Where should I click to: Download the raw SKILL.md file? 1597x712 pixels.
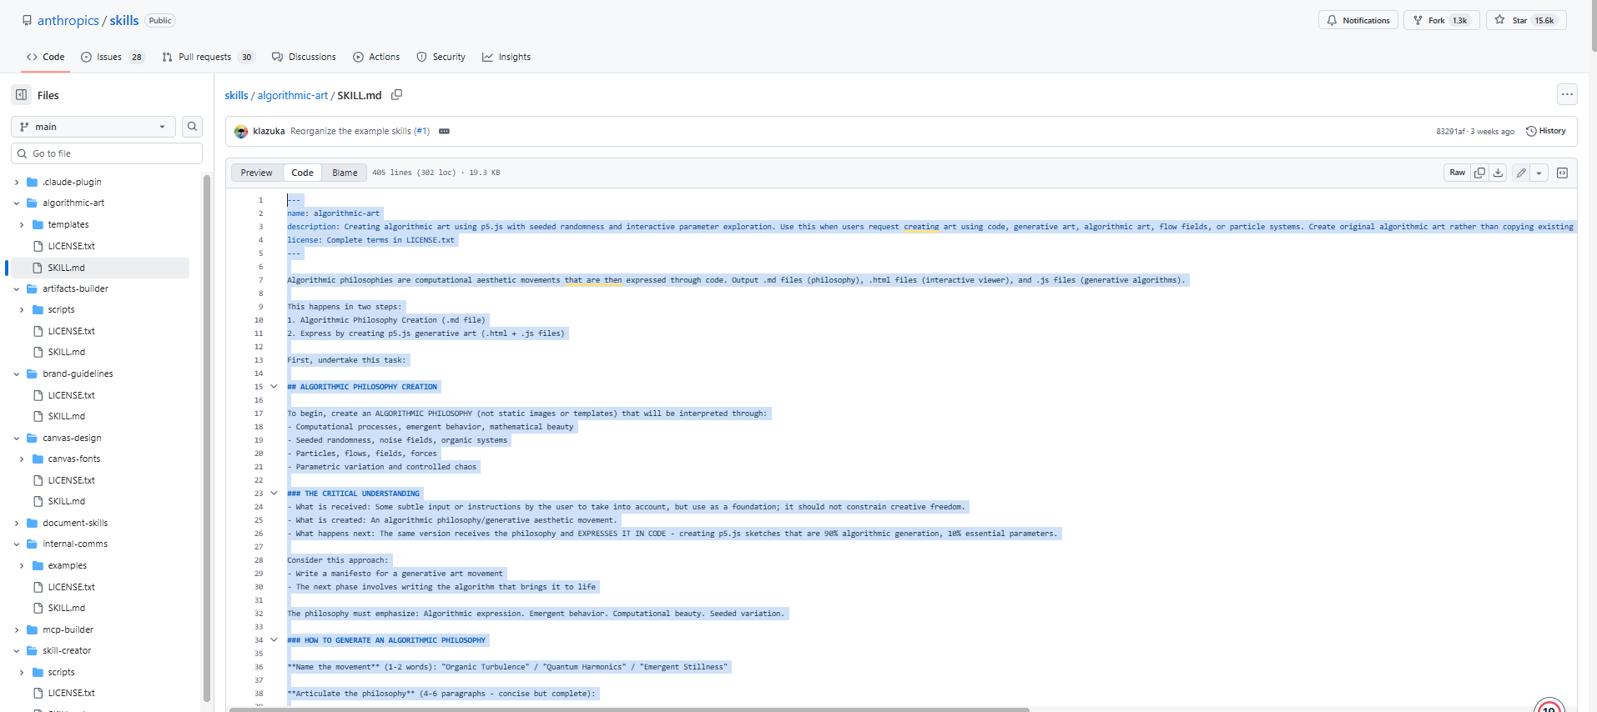pyautogui.click(x=1498, y=173)
